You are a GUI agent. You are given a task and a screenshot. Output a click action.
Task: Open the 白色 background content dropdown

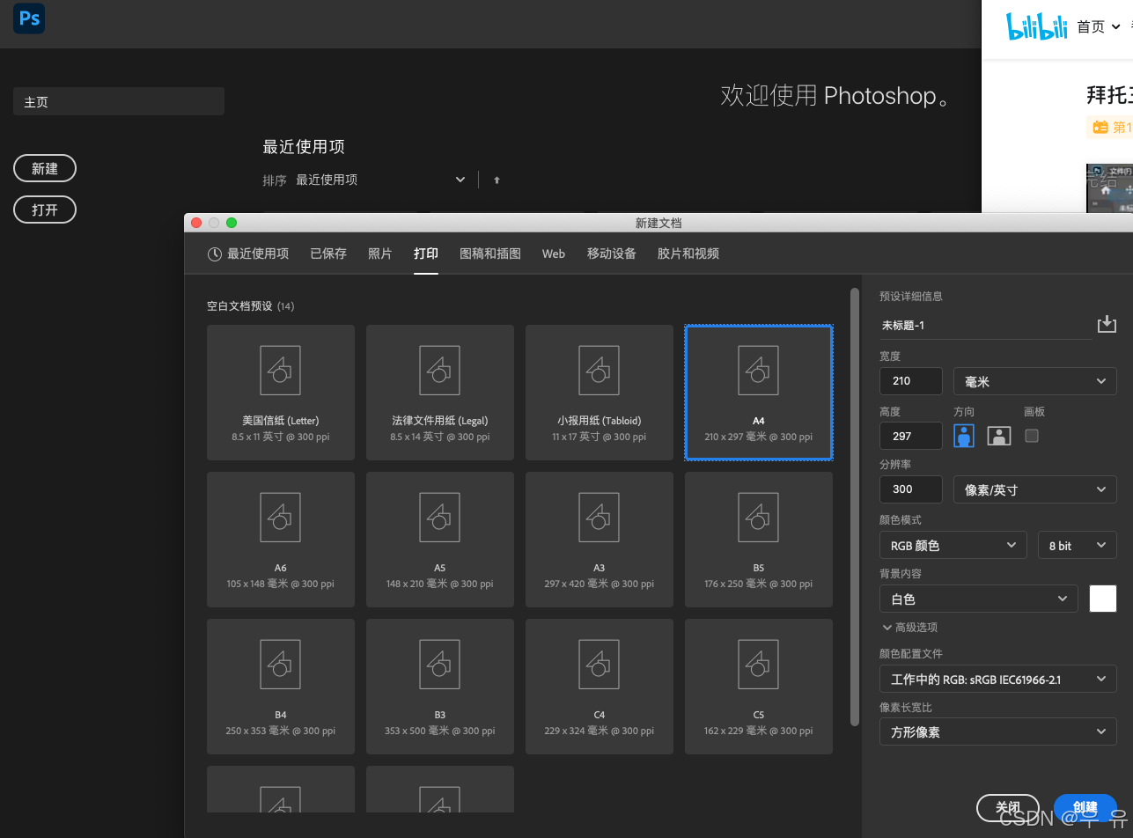point(979,599)
